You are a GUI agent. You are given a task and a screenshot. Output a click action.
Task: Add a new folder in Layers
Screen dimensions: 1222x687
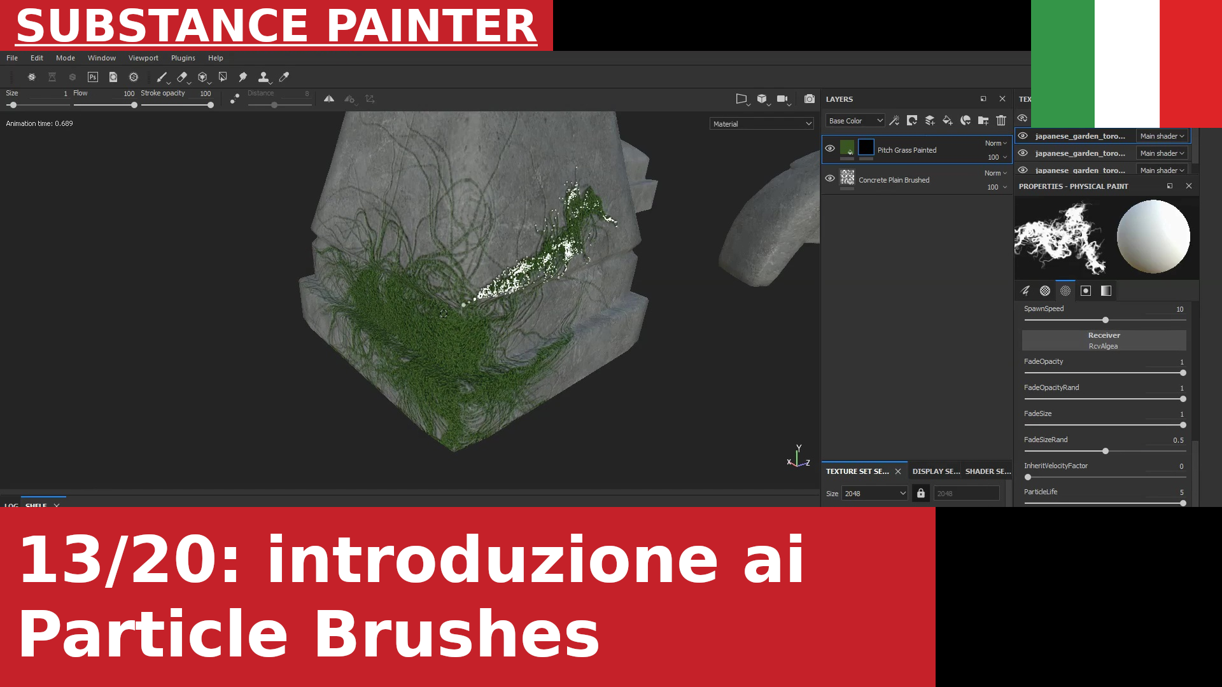tap(983, 120)
